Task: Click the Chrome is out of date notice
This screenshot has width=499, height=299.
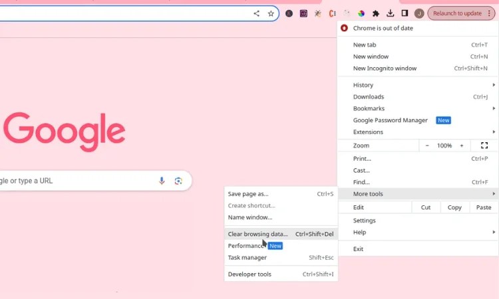Action: [418, 28]
